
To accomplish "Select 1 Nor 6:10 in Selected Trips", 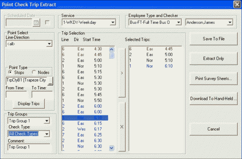I will [155, 66].
